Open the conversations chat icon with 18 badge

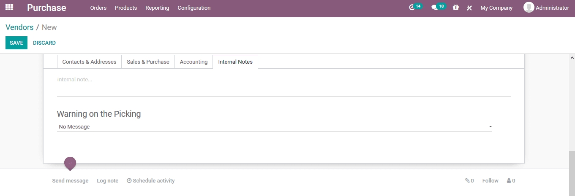click(434, 8)
